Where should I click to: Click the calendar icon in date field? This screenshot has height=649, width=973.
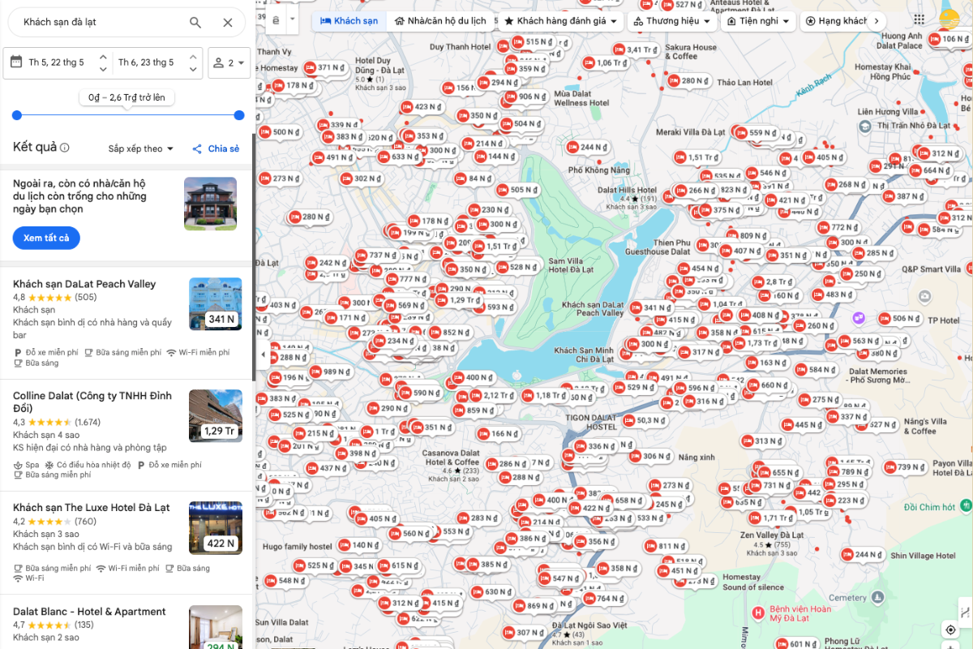click(15, 62)
